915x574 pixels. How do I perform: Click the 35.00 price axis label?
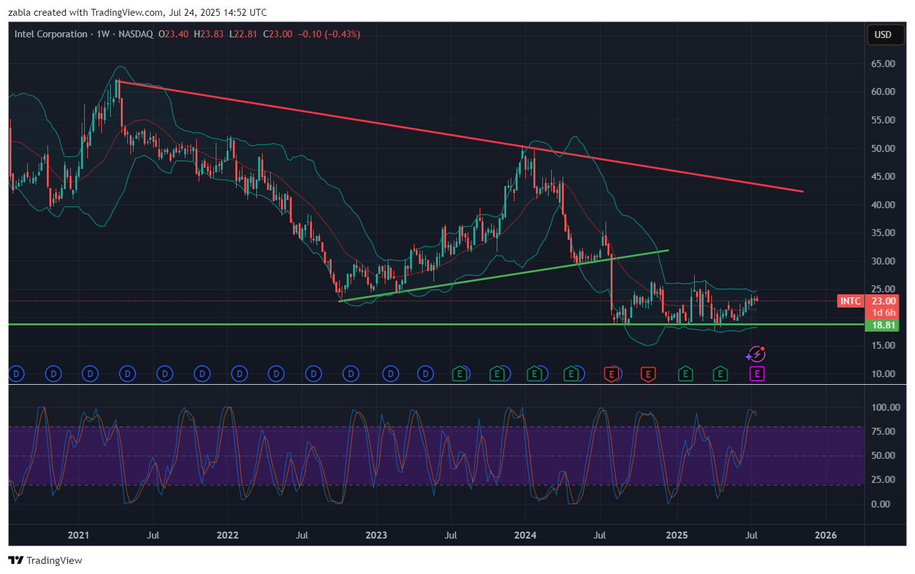[883, 233]
